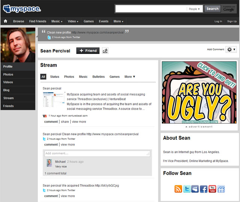Expand the More filter in Stream tabs
240x202 pixels.
(130, 76)
